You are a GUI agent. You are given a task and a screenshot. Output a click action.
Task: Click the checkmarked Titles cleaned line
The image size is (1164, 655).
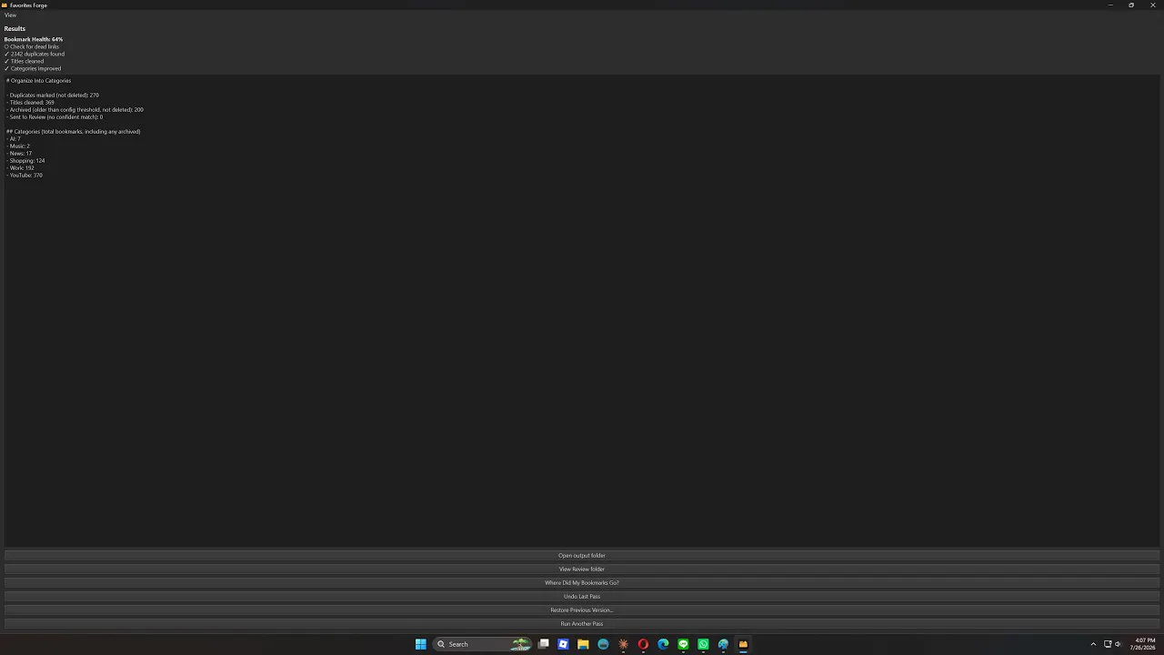(x=25, y=61)
